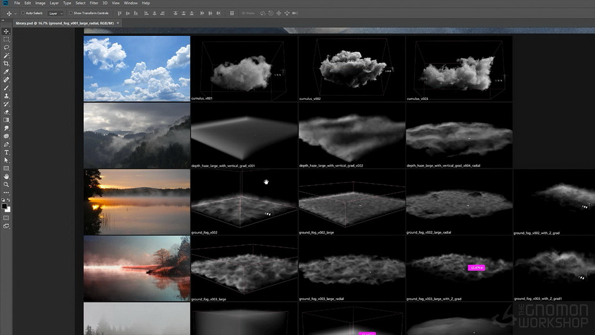Swap foreground and background colors

coord(9,199)
